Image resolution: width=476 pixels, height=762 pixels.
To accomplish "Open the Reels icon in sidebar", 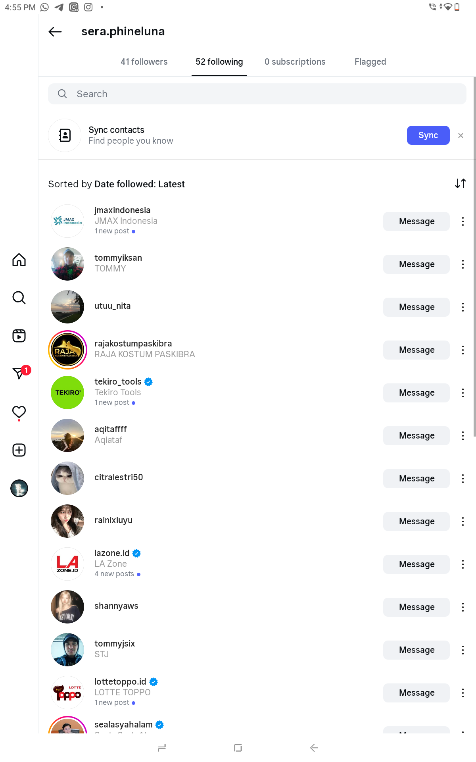I will [19, 336].
